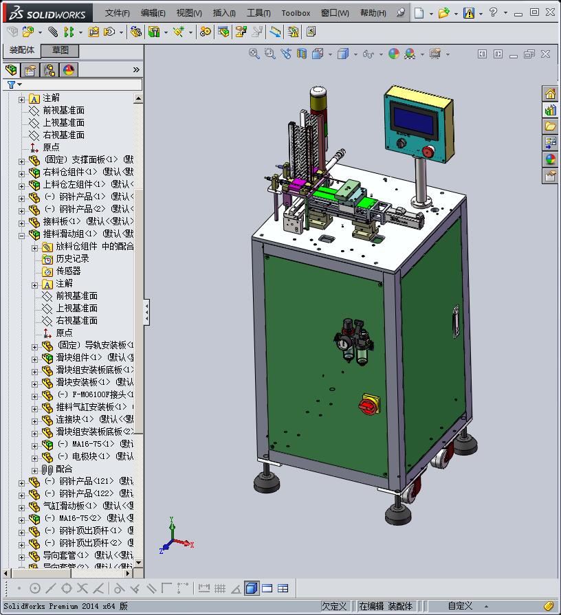Switch to the 装配体 tab
This screenshot has width=561, height=615.
pyautogui.click(x=22, y=50)
